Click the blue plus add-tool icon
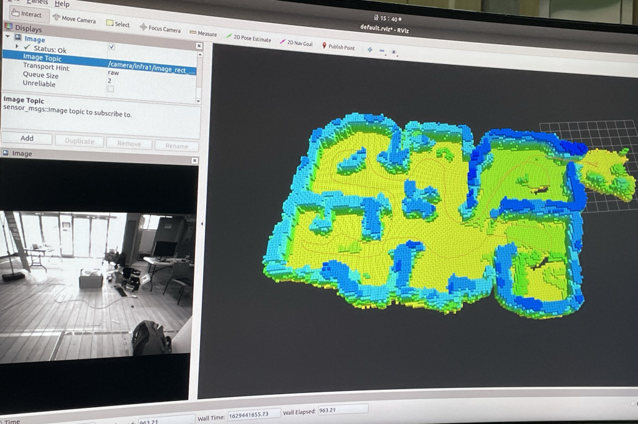Viewport: 638px width, 424px height. click(x=369, y=50)
